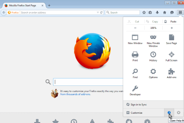Click the back arrow button
The width and height of the screenshot is (184, 123).
click(4, 12)
